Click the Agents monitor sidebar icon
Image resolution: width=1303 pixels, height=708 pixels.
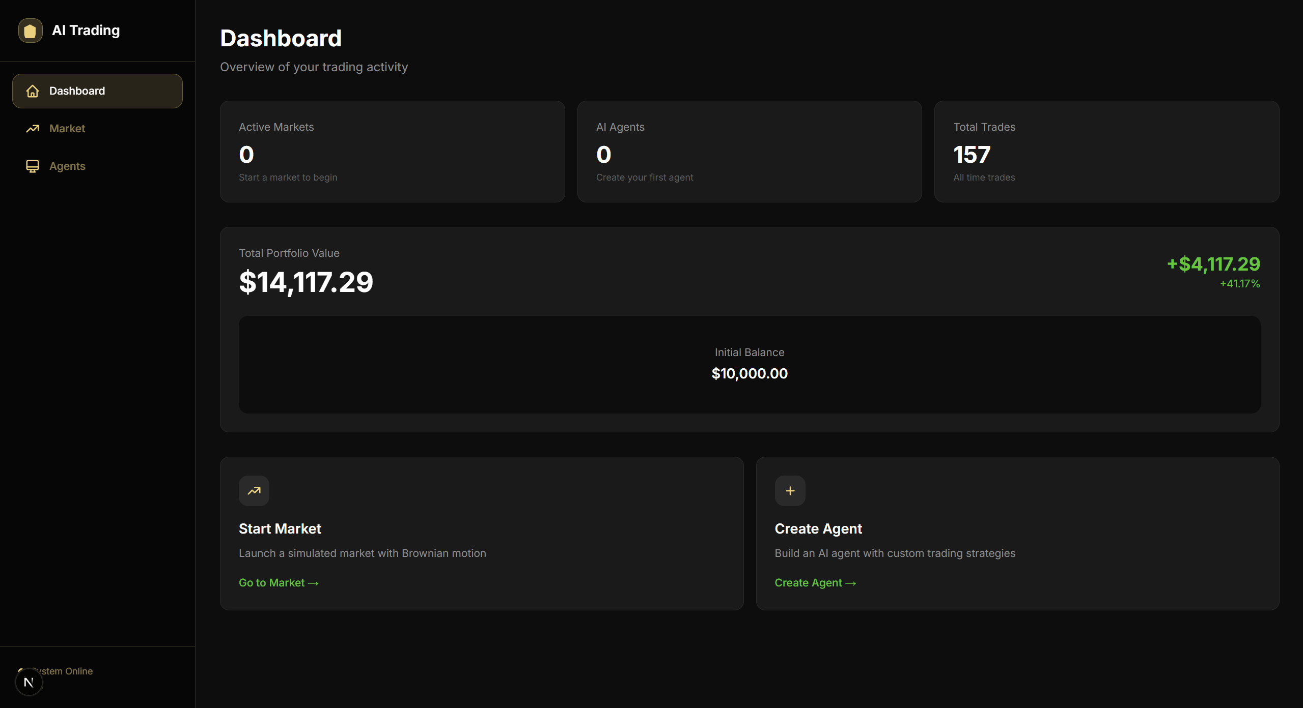pos(33,166)
